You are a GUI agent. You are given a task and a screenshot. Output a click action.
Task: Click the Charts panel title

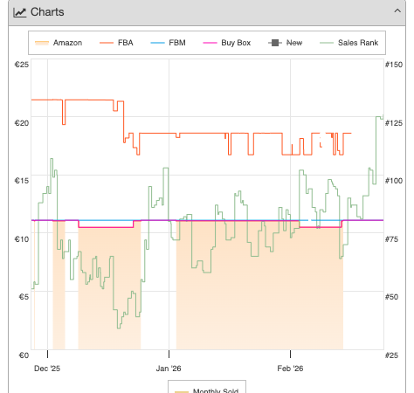pyautogui.click(x=47, y=12)
